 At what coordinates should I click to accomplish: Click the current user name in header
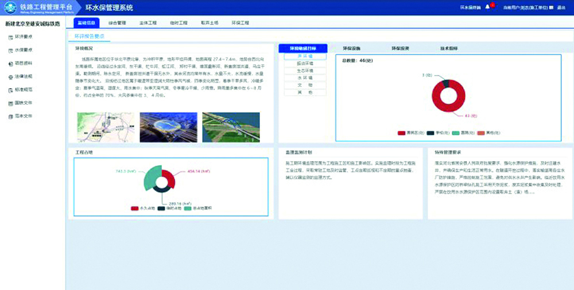(x=525, y=7)
